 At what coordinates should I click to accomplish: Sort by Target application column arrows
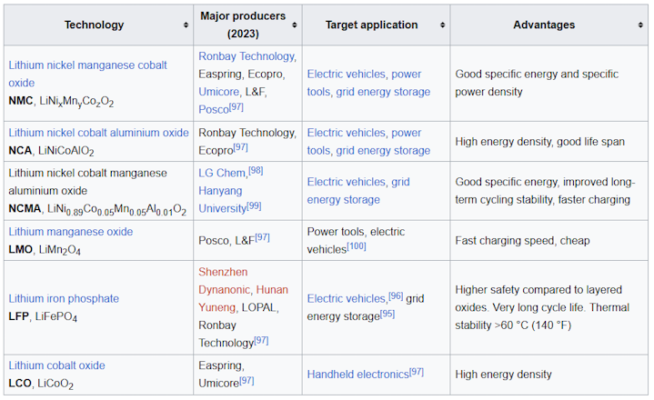[x=441, y=25]
